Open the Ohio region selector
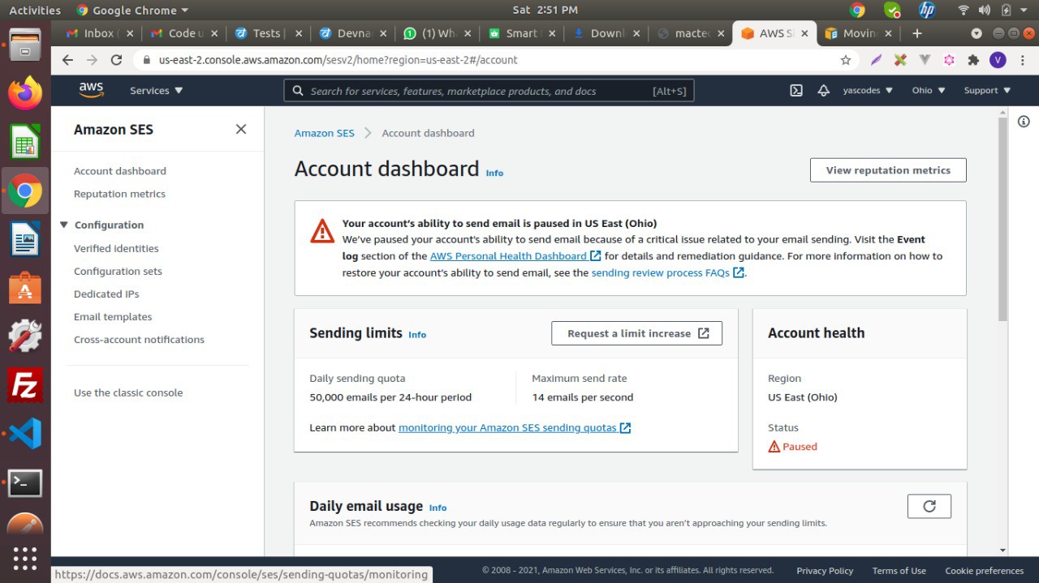This screenshot has width=1039, height=583. tap(928, 91)
